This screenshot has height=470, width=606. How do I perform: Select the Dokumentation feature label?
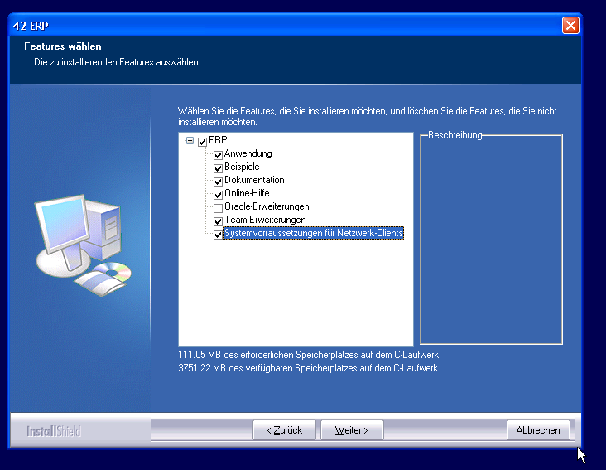point(254,180)
